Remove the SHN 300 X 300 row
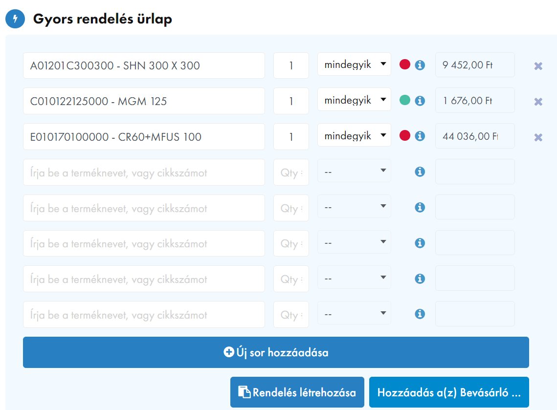The image size is (557, 410). pyautogui.click(x=538, y=66)
